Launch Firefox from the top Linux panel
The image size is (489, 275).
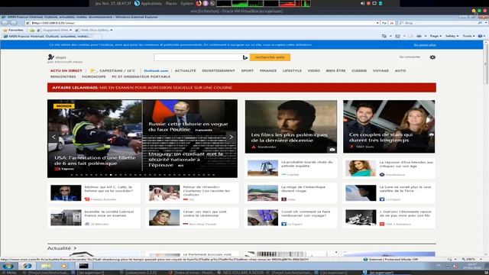coord(199,3)
